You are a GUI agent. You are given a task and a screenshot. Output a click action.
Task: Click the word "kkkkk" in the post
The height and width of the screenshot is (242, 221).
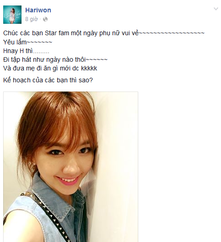pos(89,68)
